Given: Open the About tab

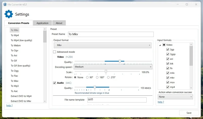Looking at the screenshot, I should pos(59,23).
